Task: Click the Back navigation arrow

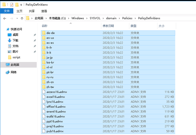Action: (x=5, y=18)
